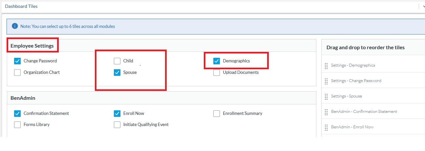Image resolution: width=425 pixels, height=151 pixels.
Task: Uncheck the Confirmation Statement checkbox
Action: point(17,114)
